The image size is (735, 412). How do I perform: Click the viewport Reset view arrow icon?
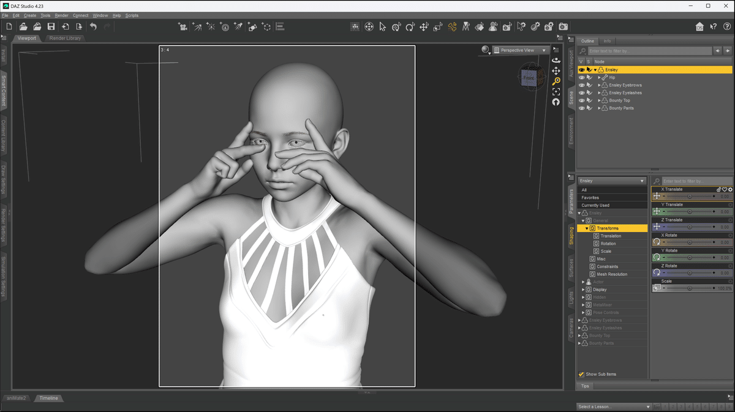tap(556, 102)
